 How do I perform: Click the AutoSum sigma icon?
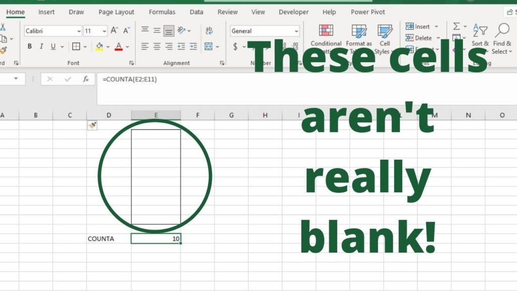tap(456, 26)
